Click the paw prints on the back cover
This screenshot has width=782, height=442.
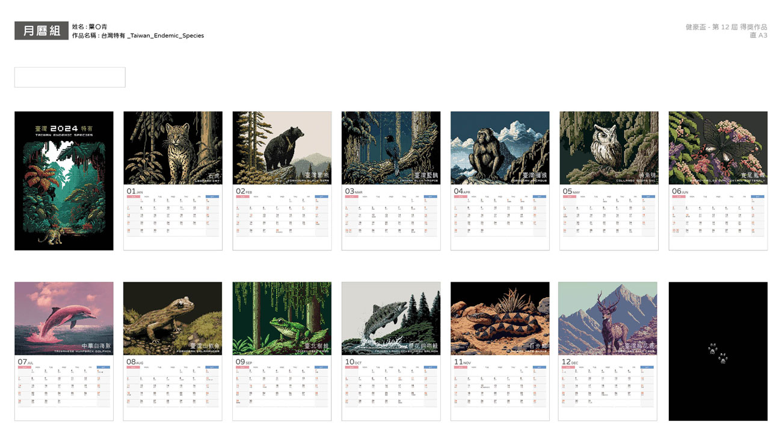coord(718,353)
